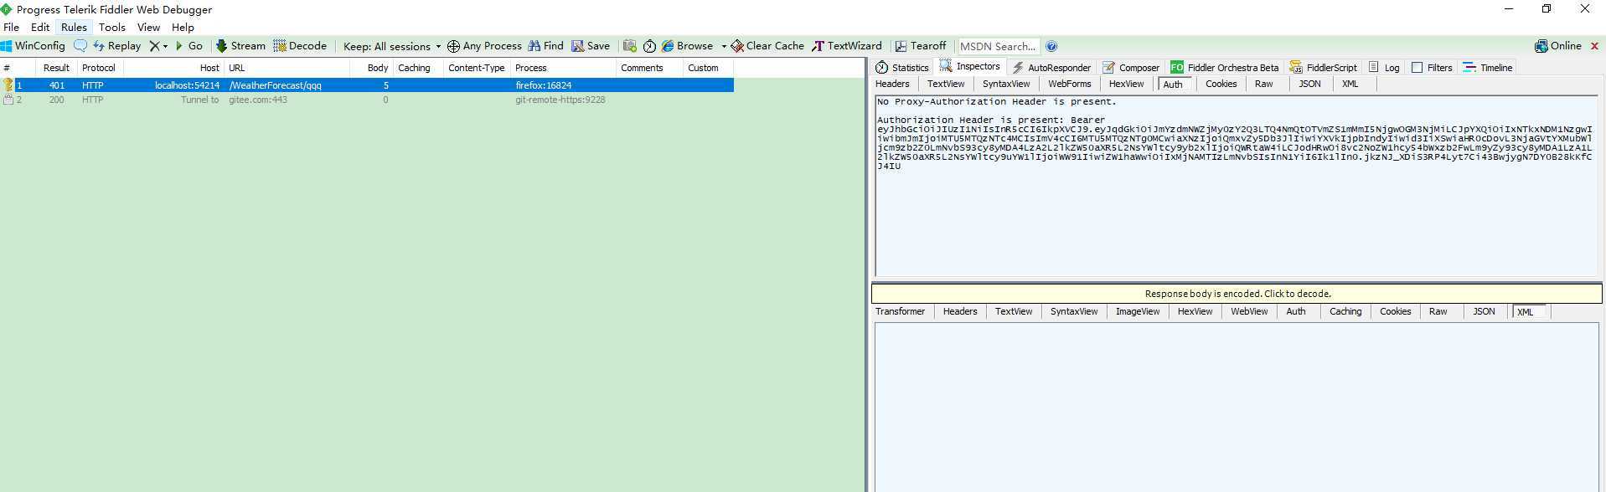Select response ImageView tab

pyautogui.click(x=1137, y=311)
